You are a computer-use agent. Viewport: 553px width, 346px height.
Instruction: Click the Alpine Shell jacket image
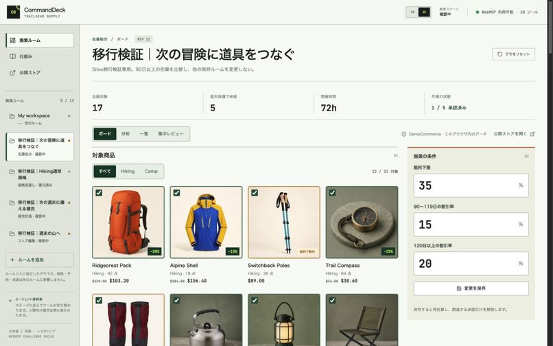207,222
